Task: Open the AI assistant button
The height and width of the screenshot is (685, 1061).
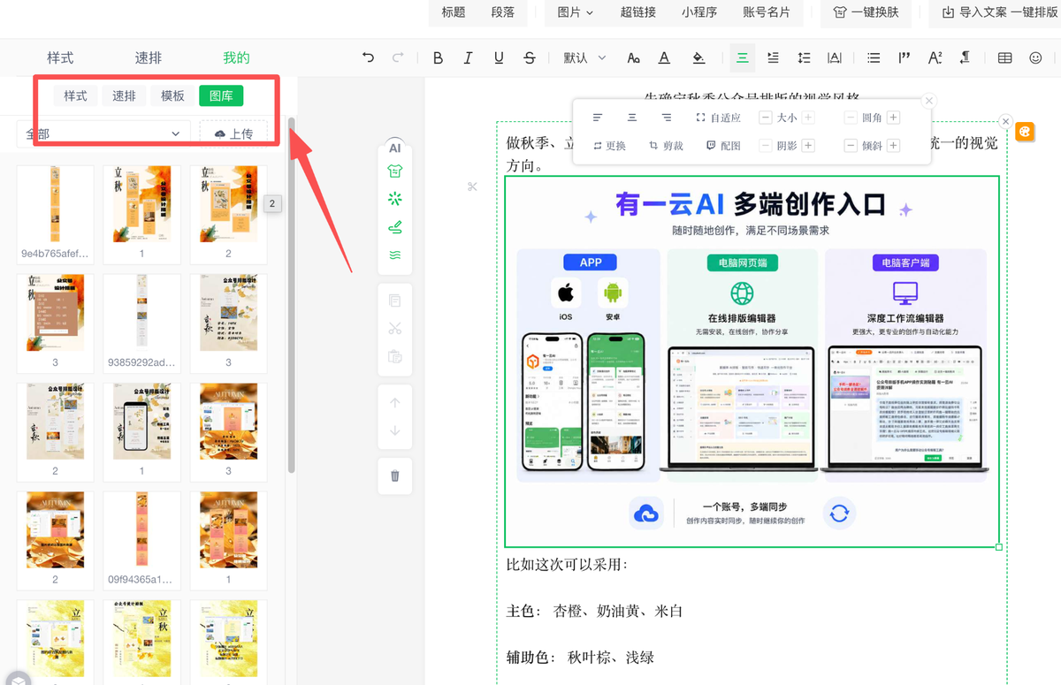Action: (x=395, y=148)
